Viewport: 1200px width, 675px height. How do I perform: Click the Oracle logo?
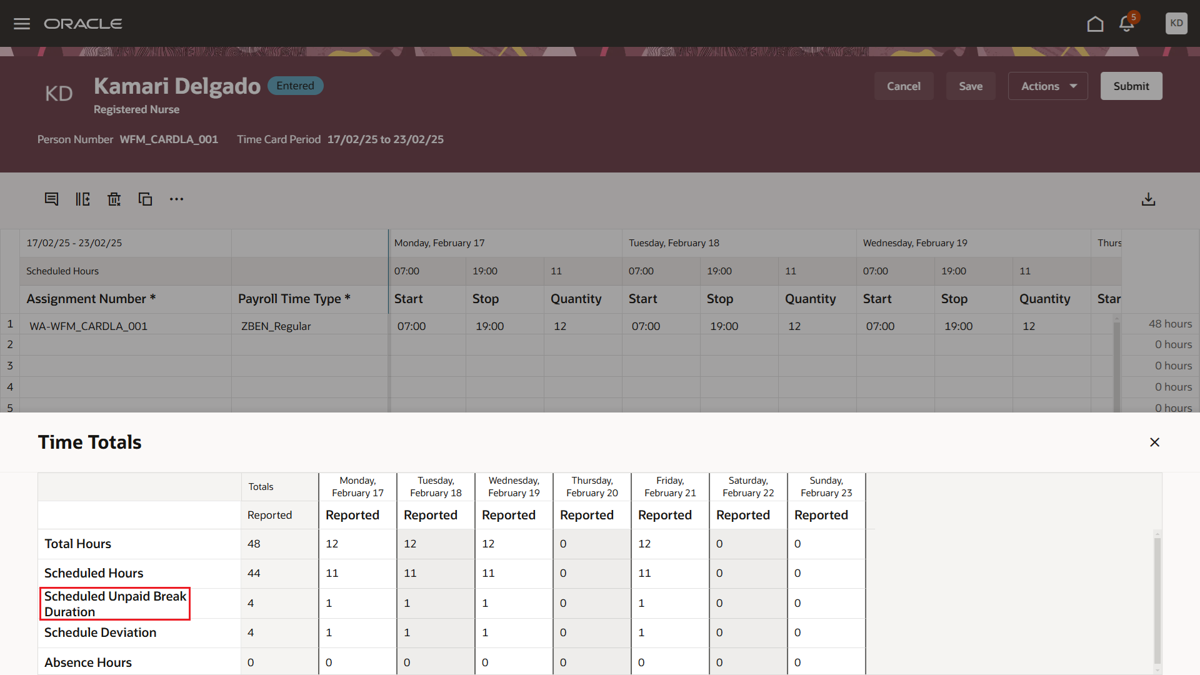coord(83,23)
